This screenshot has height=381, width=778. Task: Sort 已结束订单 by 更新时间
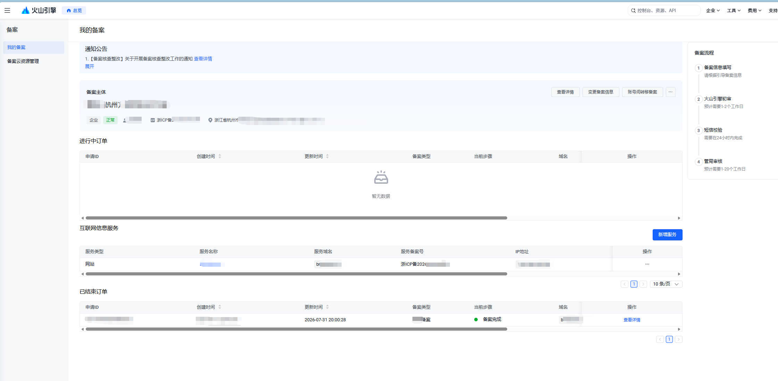coord(327,307)
